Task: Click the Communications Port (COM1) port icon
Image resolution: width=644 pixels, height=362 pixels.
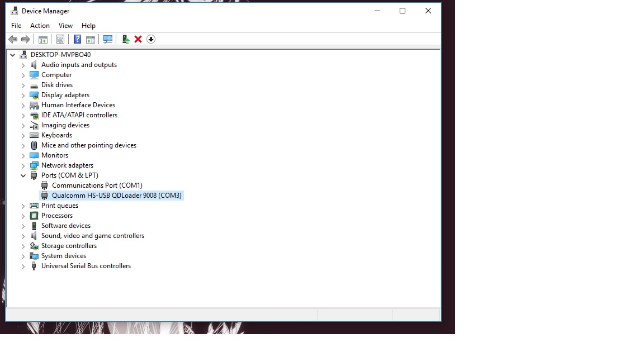Action: pos(45,186)
